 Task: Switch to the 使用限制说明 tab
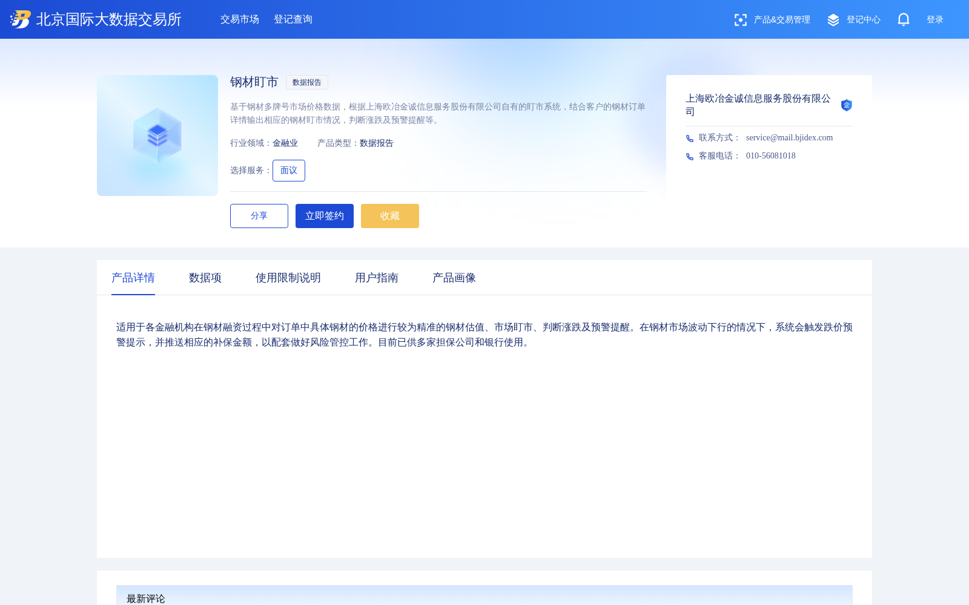point(288,278)
